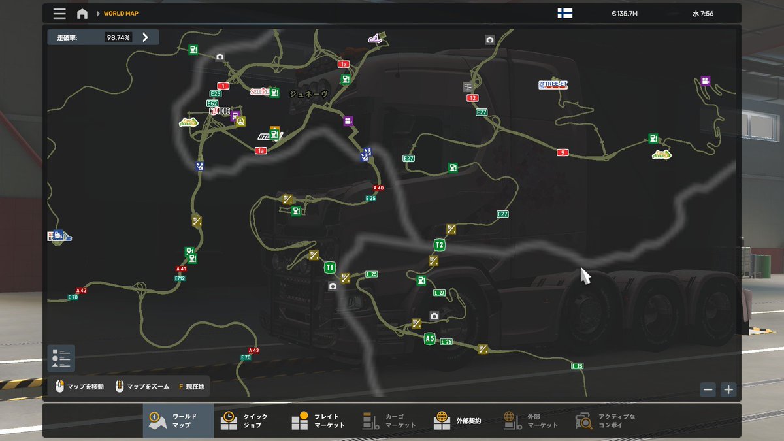784x441 pixels.
Task: Click the toll gate icon right of T1
Action: 346,278
